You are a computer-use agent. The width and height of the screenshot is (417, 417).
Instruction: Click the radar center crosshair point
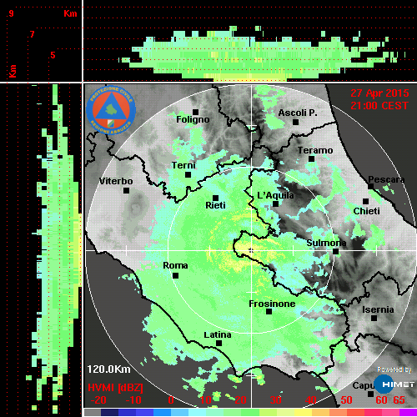(251, 250)
